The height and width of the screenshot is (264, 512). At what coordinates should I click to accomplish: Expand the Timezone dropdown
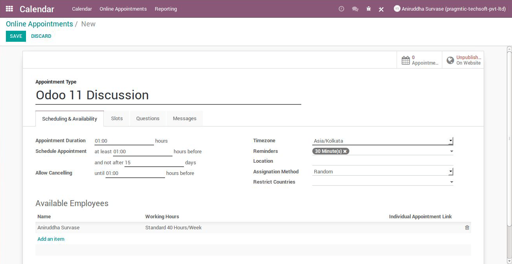click(x=382, y=141)
